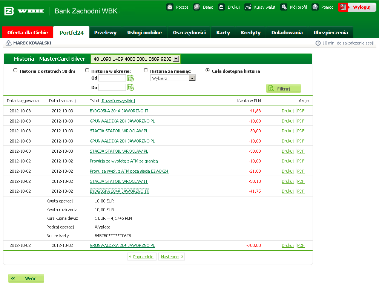Viewport: 379px width, 285px height.
Task: Expand BYDGOSKA 204A JAWORZNO IT -41,83 row
Action: pyautogui.click(x=119, y=111)
